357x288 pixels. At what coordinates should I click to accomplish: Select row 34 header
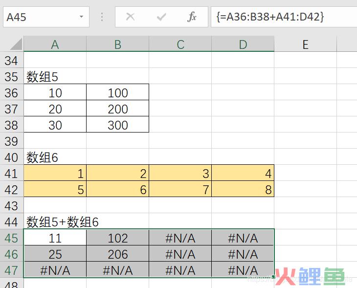pyautogui.click(x=12, y=61)
